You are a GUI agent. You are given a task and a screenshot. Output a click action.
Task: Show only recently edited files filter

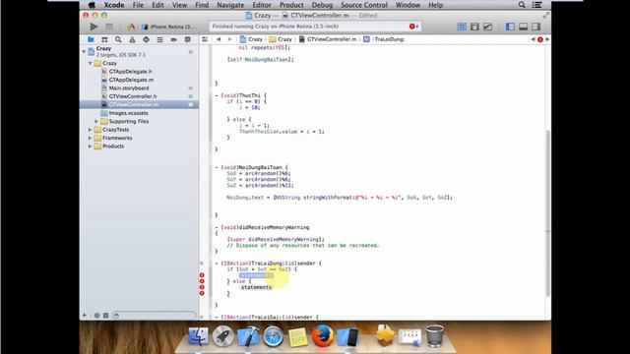tap(96, 316)
